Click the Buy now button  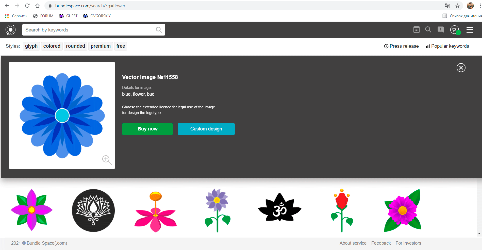[x=147, y=129]
